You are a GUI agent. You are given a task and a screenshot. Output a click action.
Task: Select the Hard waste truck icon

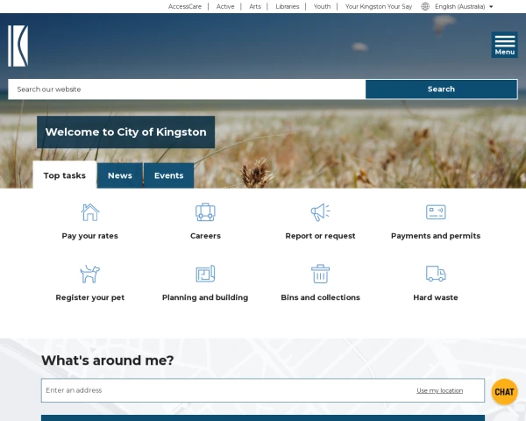(x=436, y=274)
